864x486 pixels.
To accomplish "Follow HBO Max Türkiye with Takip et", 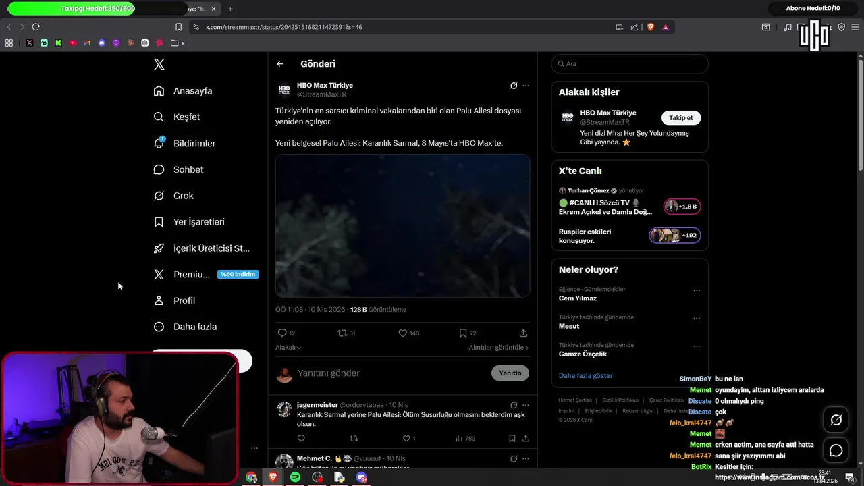I will coord(681,118).
